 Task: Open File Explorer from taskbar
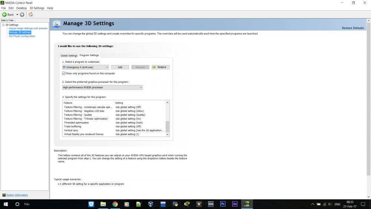[x=103, y=204]
